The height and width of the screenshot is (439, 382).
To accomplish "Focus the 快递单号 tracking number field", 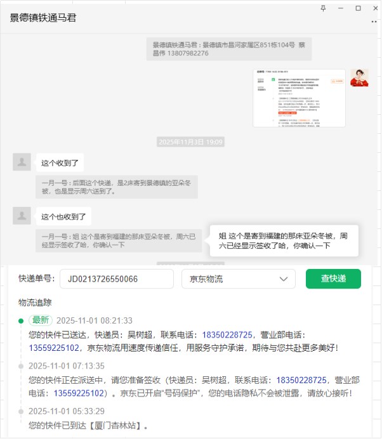I will tap(117, 279).
